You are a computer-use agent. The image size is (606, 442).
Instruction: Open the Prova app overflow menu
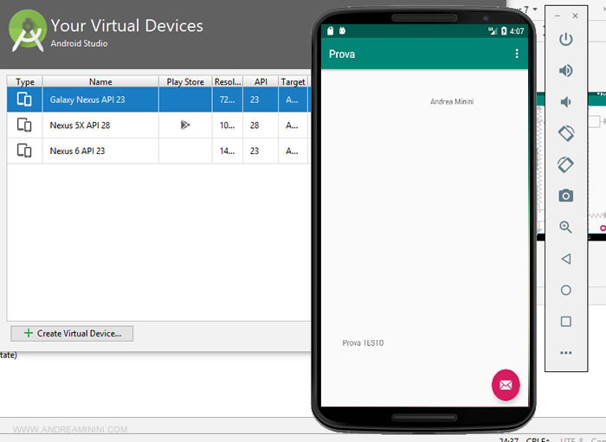[x=517, y=54]
